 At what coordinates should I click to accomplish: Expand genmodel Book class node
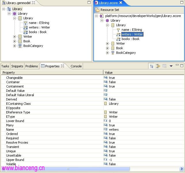coord(14,41)
